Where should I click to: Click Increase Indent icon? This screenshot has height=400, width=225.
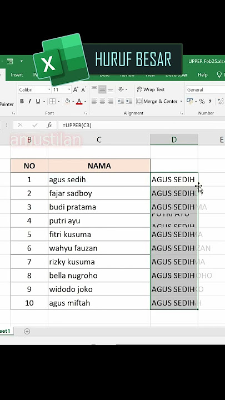tap(129, 101)
